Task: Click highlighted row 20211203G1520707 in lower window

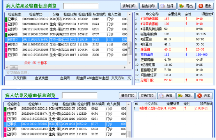Action: pyautogui.click(x=65, y=124)
